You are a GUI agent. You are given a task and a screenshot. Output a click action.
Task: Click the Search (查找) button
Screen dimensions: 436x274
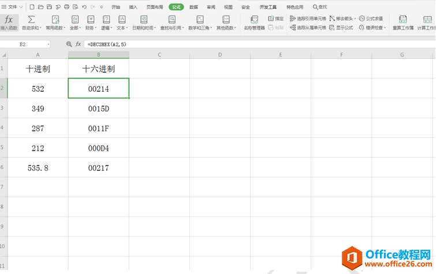tap(319, 7)
